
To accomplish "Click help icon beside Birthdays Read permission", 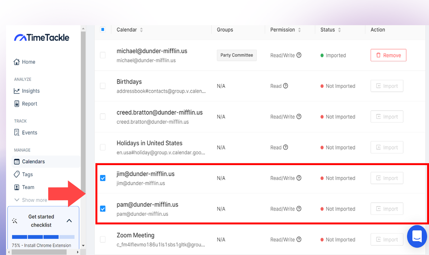I will [x=286, y=86].
